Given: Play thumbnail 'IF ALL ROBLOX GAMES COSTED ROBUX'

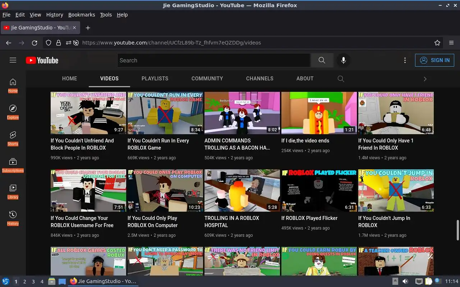Looking at the screenshot, I should point(88,261).
